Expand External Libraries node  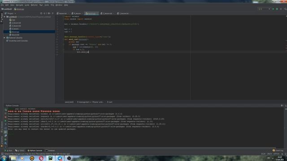coord(4,38)
